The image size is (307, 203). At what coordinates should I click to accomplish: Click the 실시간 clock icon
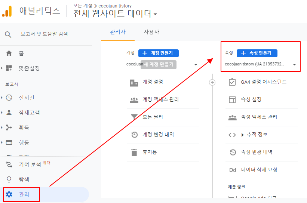point(9,98)
